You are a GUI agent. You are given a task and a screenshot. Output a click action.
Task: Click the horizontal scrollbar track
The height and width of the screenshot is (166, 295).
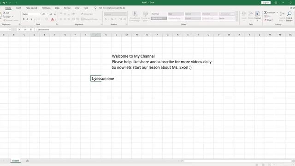(238, 161)
